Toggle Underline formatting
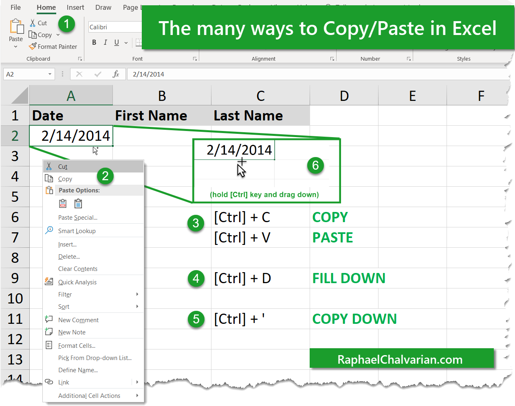The image size is (515, 406). pyautogui.click(x=117, y=42)
